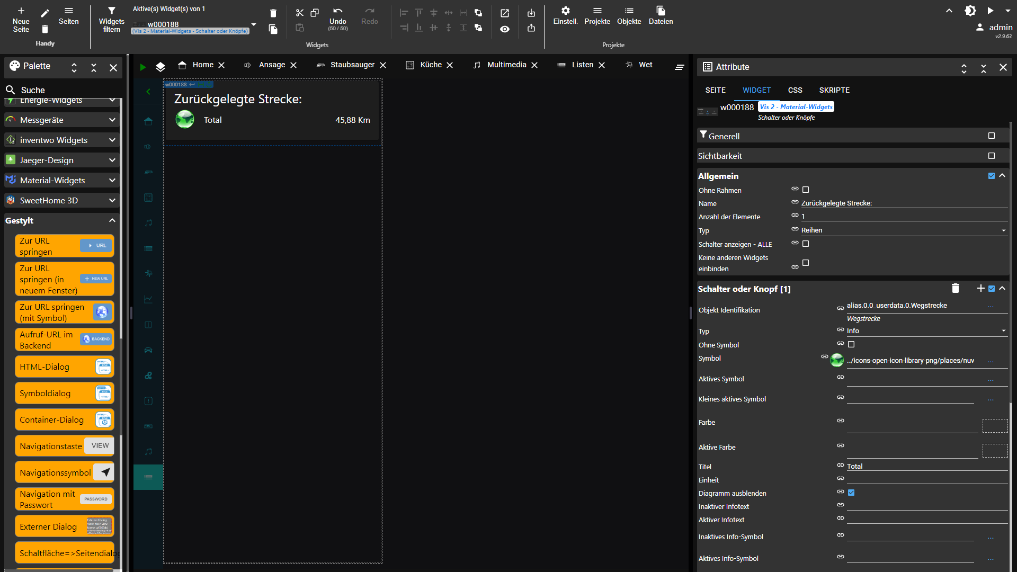Toggle the preview eye icon in toolbar
Viewport: 1017px width, 572px height.
pyautogui.click(x=505, y=29)
